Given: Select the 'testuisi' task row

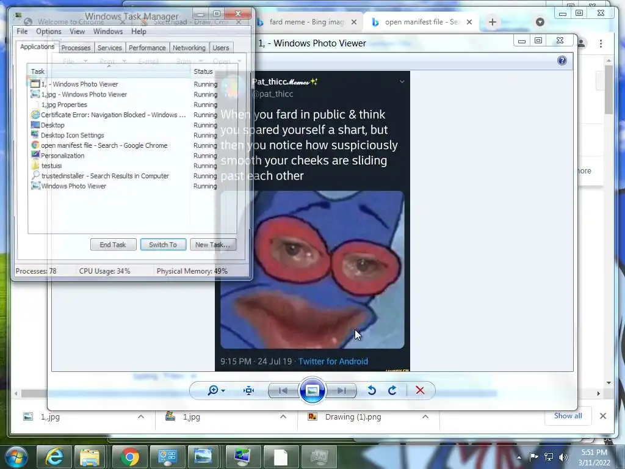Looking at the screenshot, I should (x=124, y=165).
